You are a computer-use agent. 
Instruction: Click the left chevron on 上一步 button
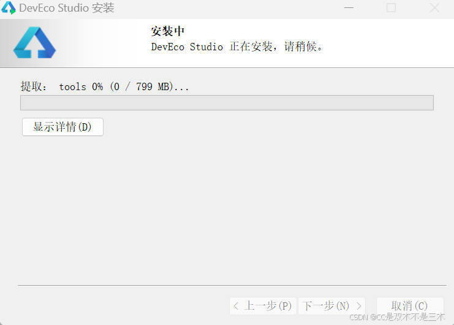coord(236,306)
